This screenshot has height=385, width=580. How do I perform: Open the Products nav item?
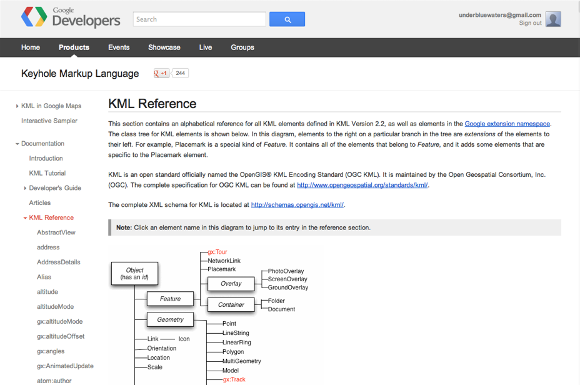tap(74, 47)
